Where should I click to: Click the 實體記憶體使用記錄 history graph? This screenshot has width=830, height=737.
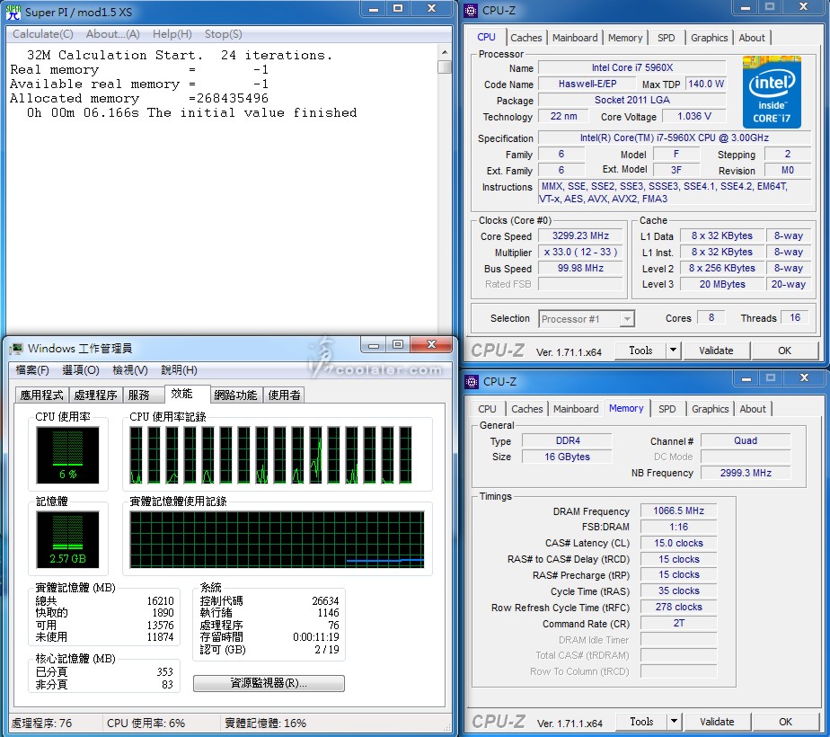click(x=277, y=539)
